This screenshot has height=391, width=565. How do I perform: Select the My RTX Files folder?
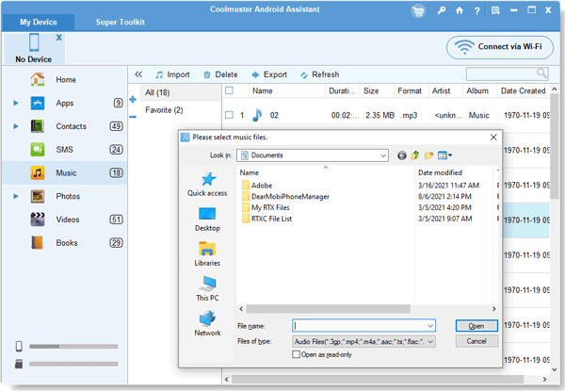[266, 207]
